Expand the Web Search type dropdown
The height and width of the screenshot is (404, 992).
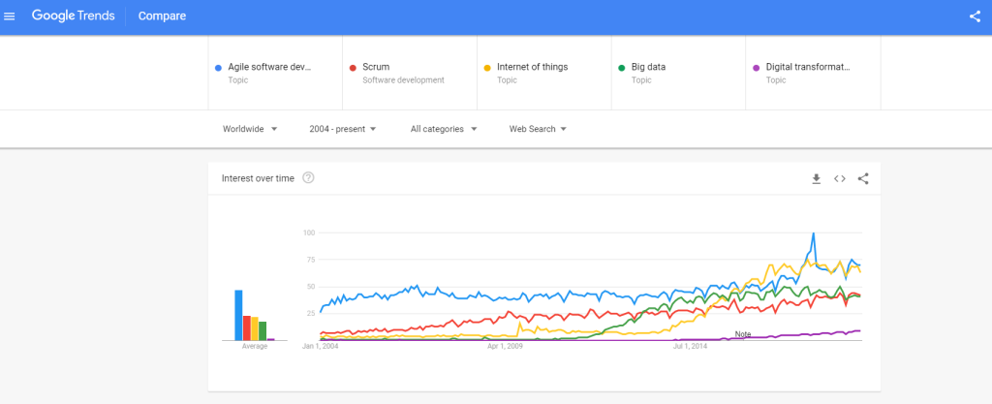tap(538, 129)
